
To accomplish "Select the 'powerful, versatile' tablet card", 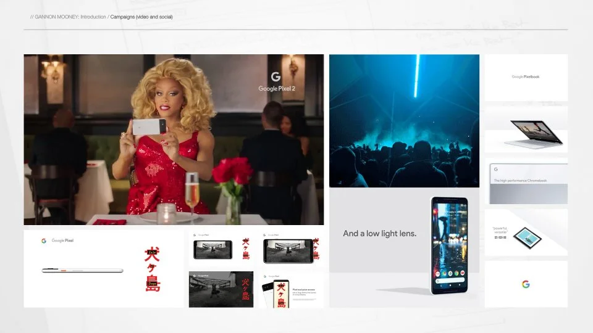I will coord(526,232).
